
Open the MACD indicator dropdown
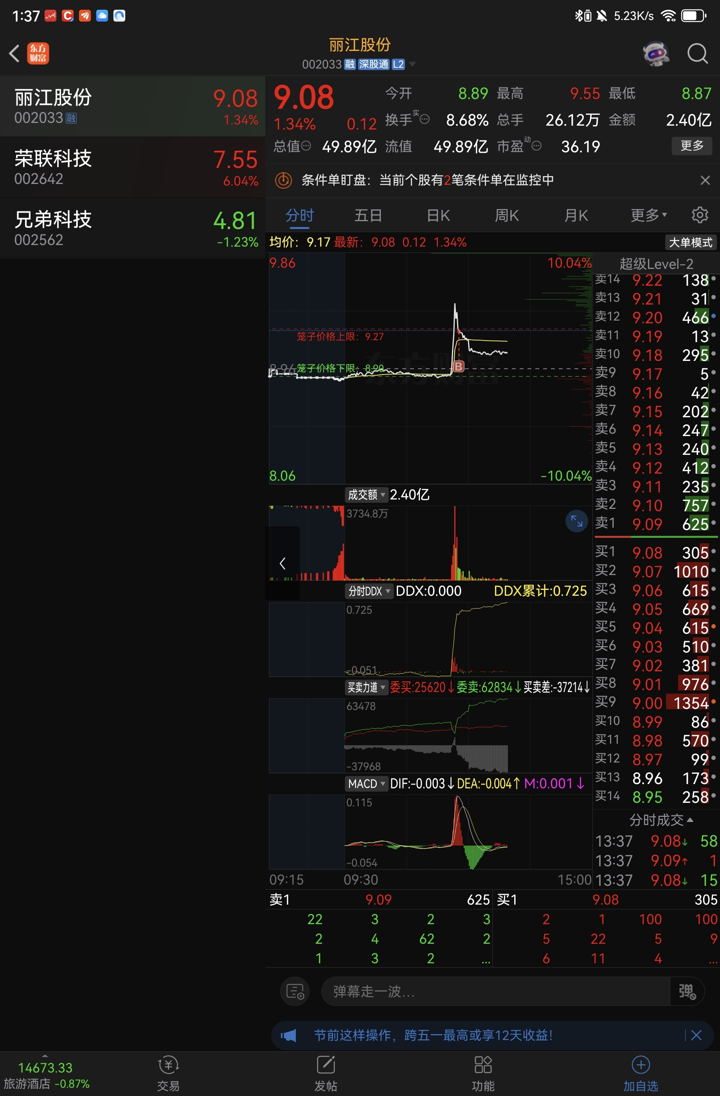click(x=366, y=783)
